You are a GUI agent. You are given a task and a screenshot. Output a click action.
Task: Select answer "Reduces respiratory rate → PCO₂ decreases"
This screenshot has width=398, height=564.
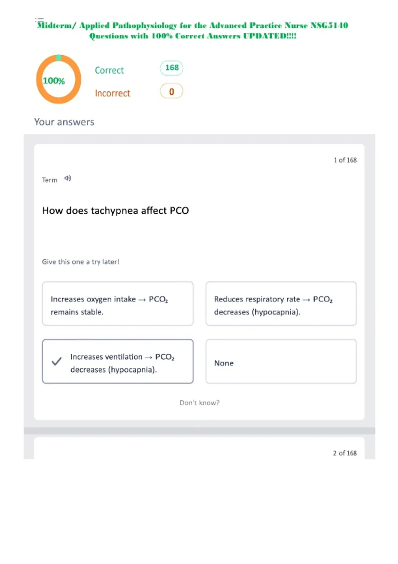(281, 304)
